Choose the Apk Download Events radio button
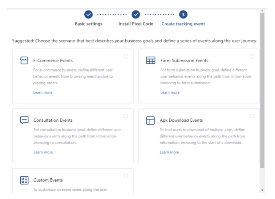The width and height of the screenshot is (275, 199). click(x=252, y=116)
